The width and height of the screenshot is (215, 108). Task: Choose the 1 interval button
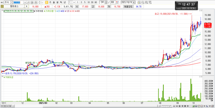(x=78, y=2)
